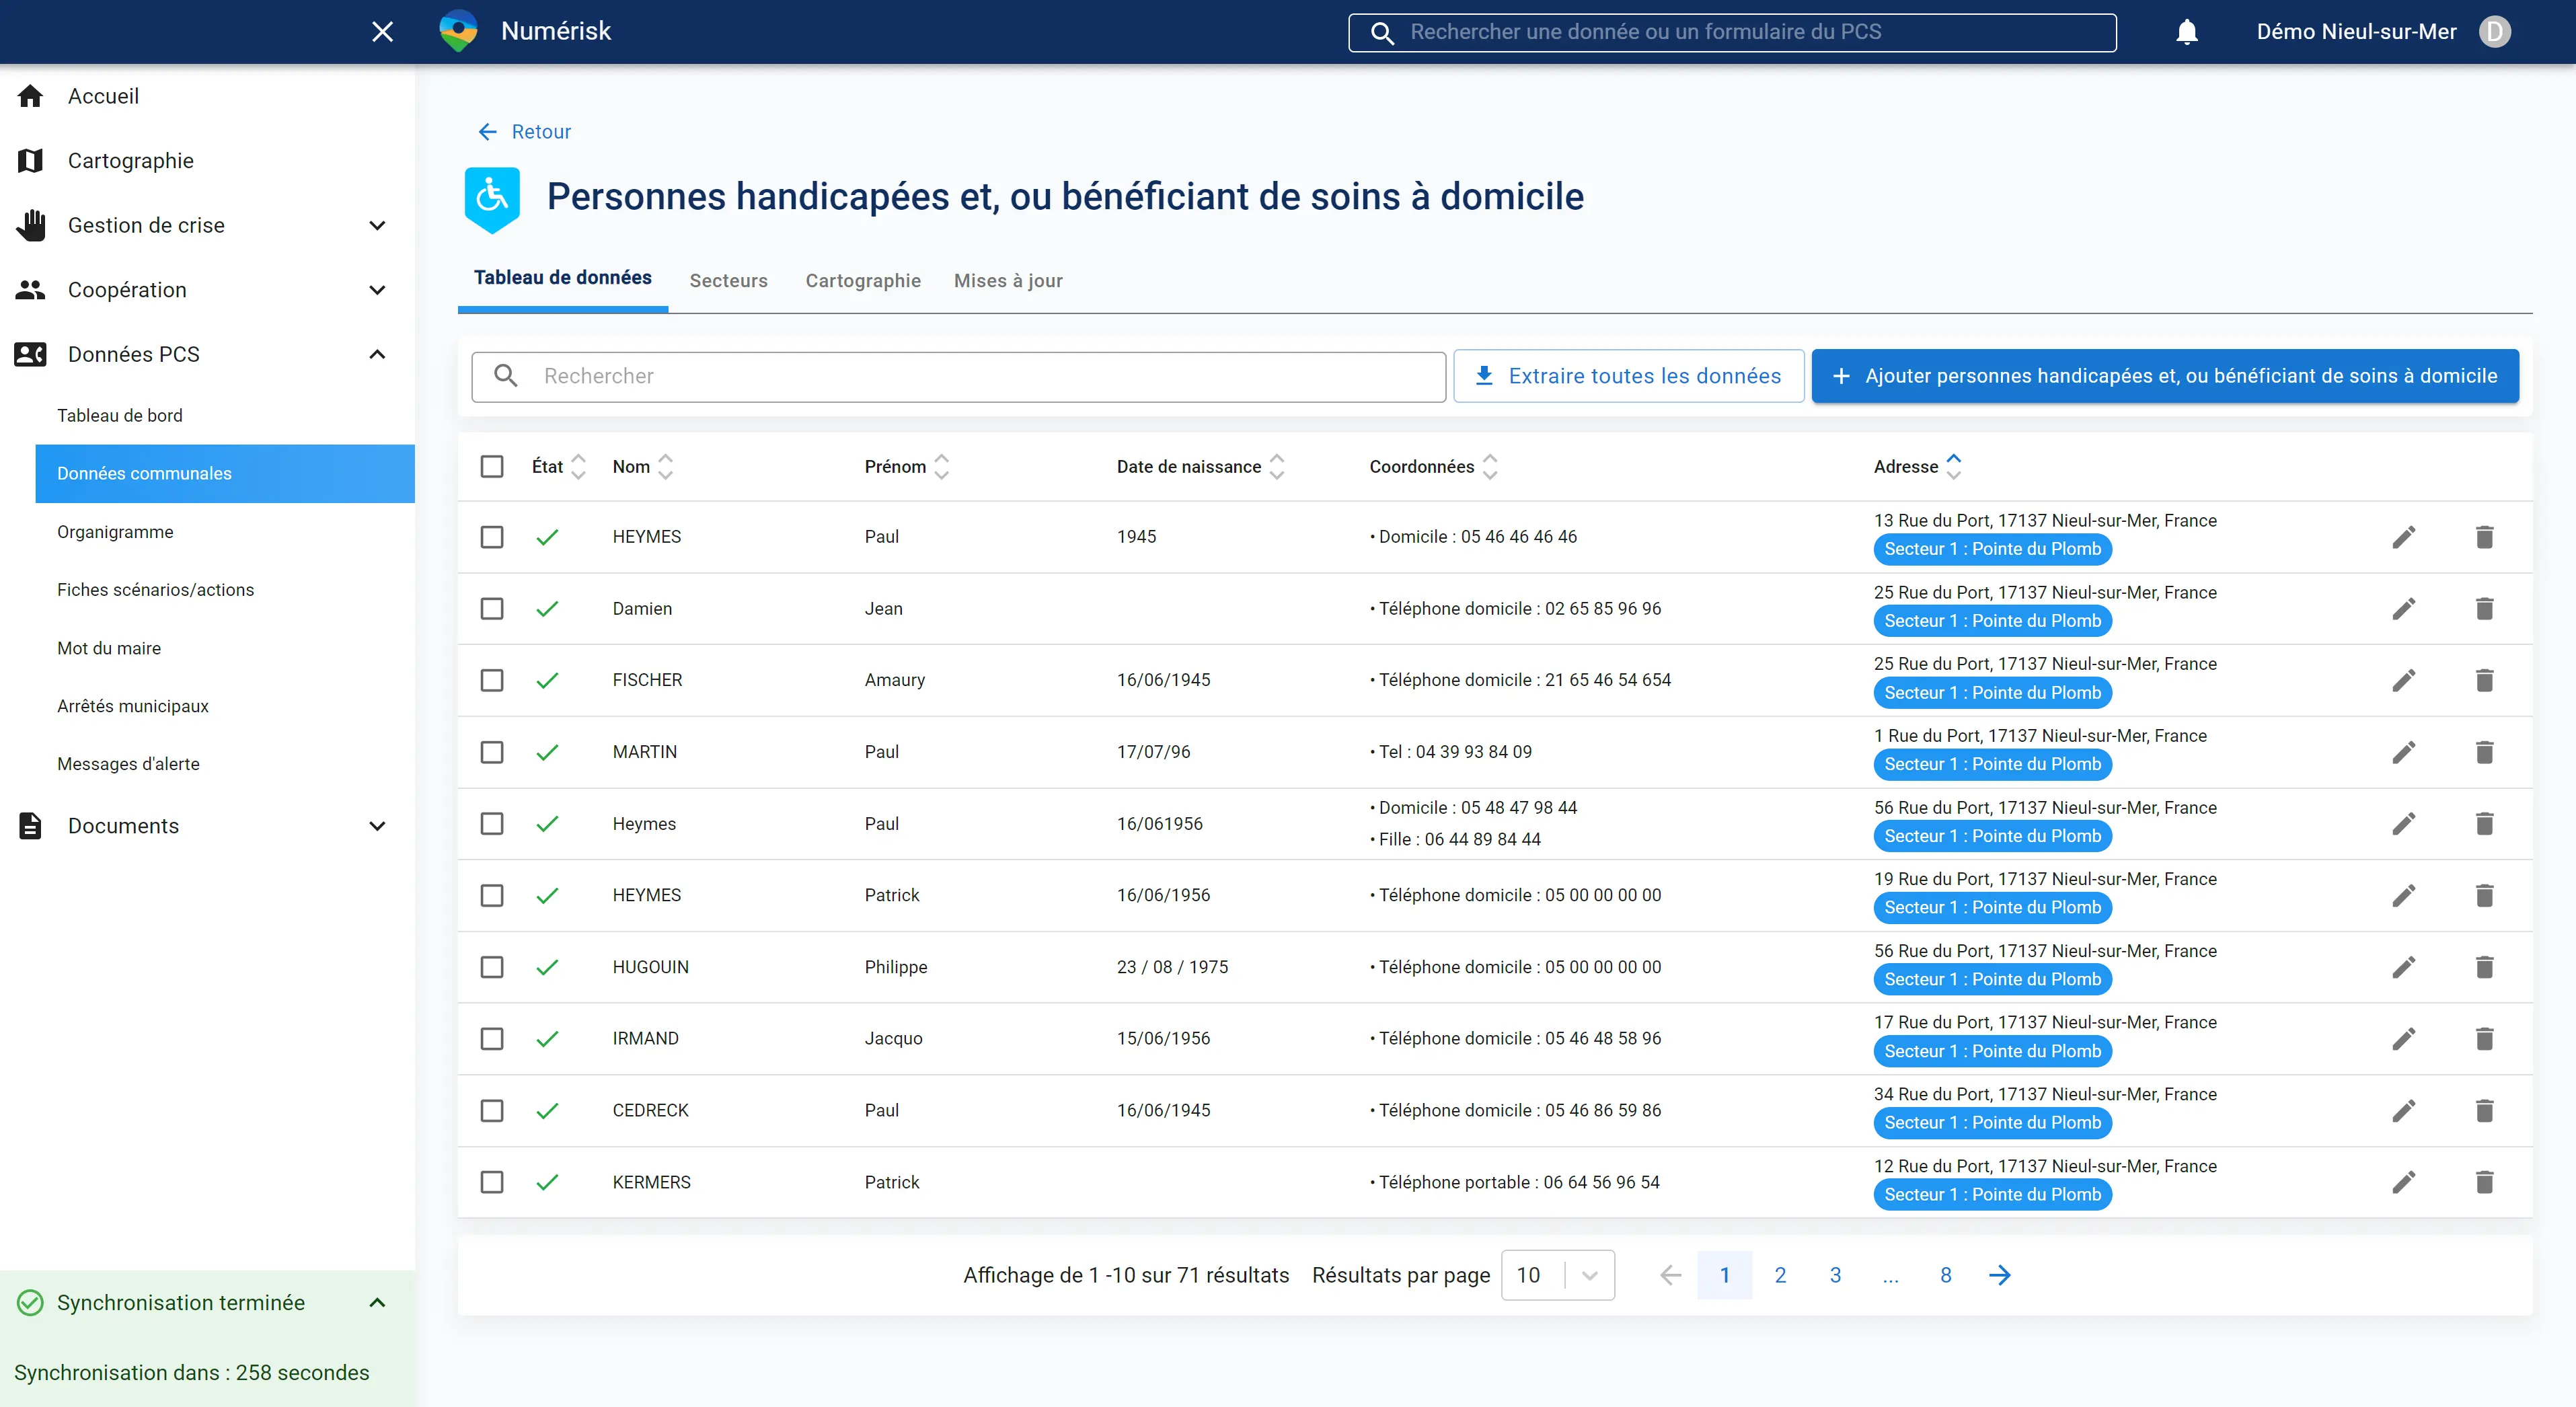Edit the HEYMES Patrick row
The image size is (2576, 1407).
click(x=2404, y=895)
